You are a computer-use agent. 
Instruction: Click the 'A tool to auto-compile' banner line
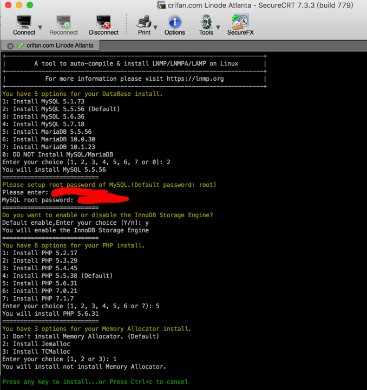click(136, 63)
